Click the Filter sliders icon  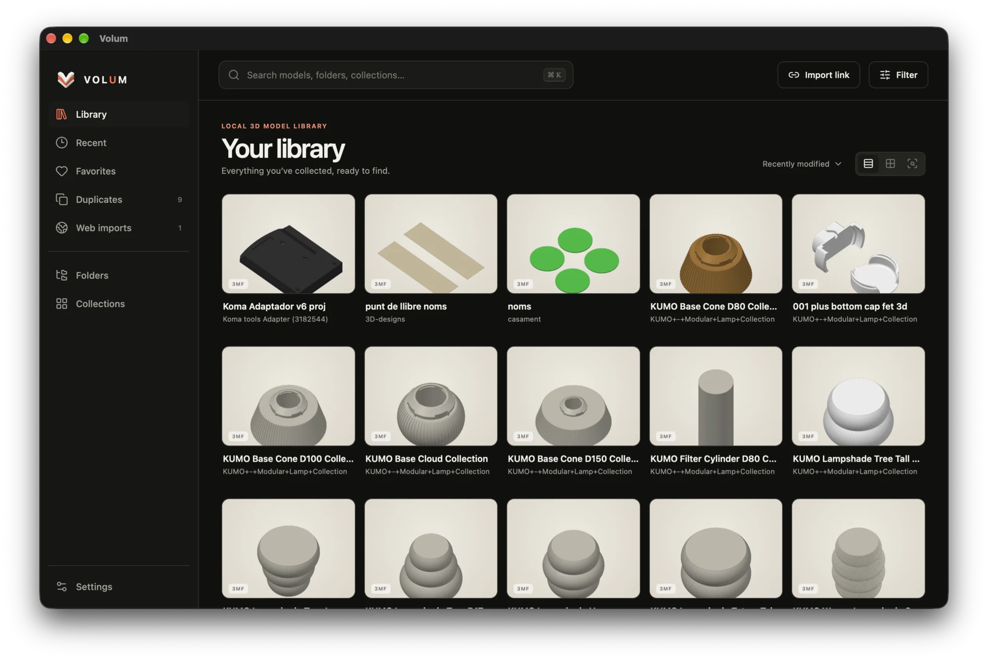click(x=885, y=75)
